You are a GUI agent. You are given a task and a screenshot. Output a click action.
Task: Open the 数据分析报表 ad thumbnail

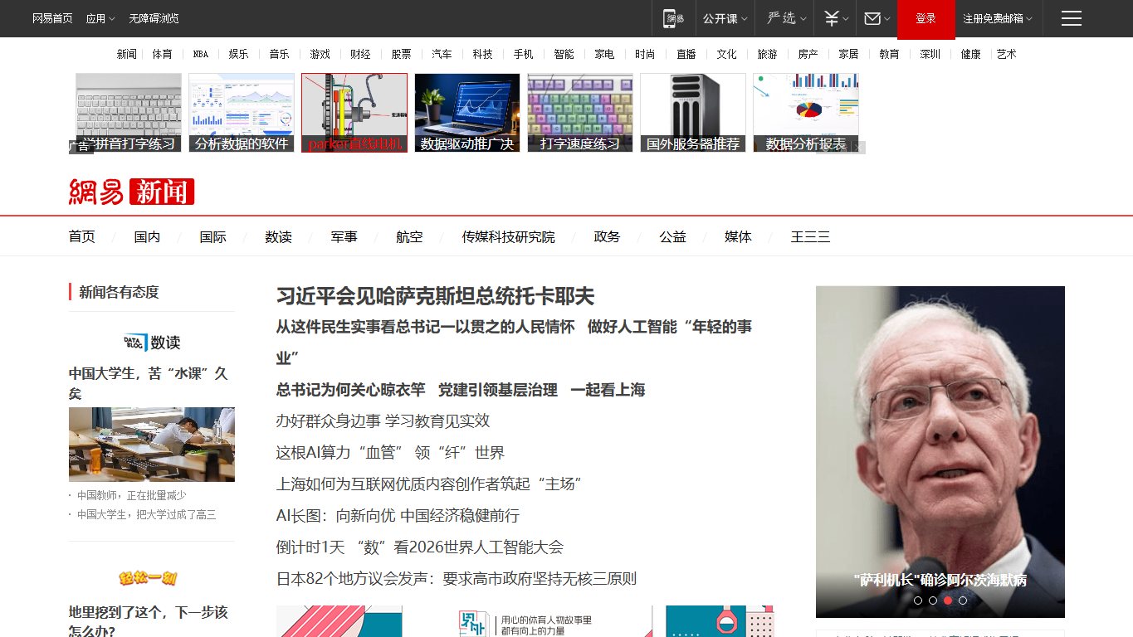pos(806,113)
